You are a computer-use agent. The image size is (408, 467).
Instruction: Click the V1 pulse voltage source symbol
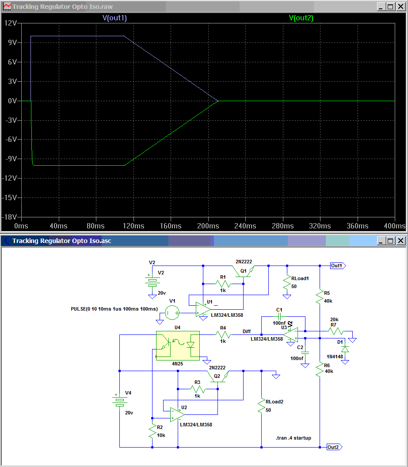pos(172,313)
